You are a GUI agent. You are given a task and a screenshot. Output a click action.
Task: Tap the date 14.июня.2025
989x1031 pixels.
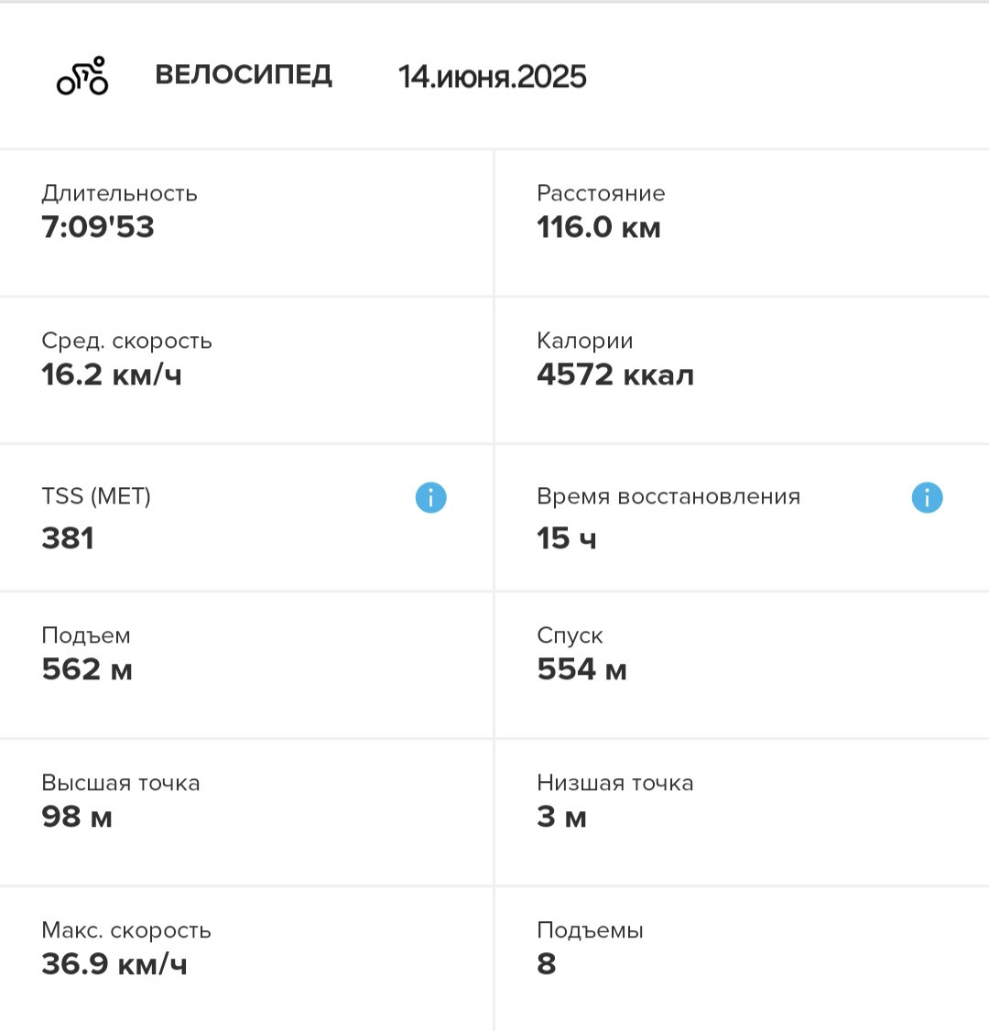pos(492,76)
